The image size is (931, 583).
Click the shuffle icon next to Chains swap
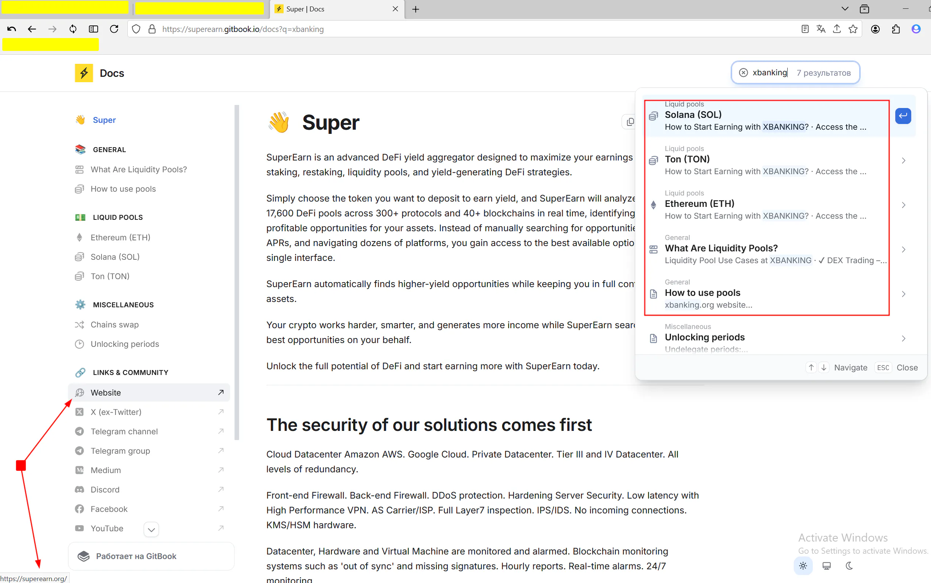tap(79, 325)
